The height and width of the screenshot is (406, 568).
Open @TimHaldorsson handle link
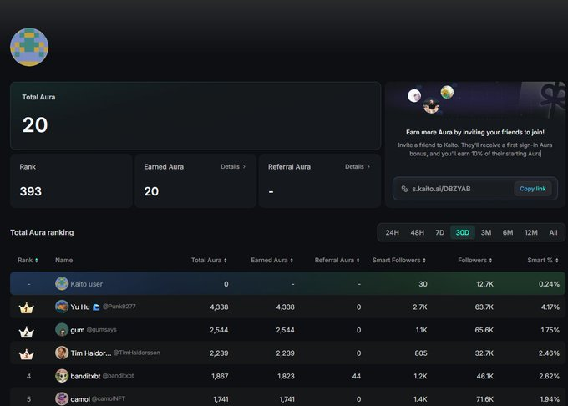136,353
